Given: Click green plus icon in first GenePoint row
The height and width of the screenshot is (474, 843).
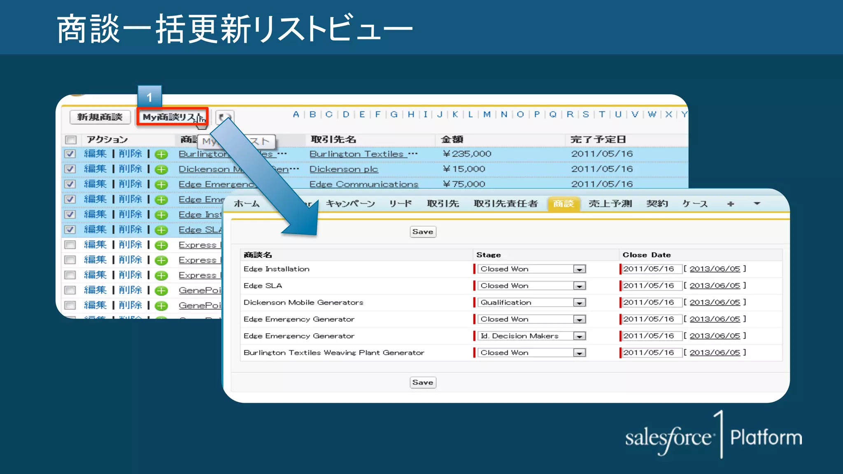Looking at the screenshot, I should (161, 291).
